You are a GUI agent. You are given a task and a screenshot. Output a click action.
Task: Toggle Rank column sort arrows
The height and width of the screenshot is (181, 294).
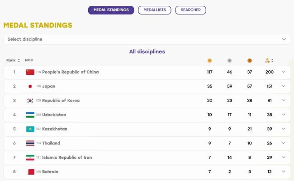coord(19,60)
